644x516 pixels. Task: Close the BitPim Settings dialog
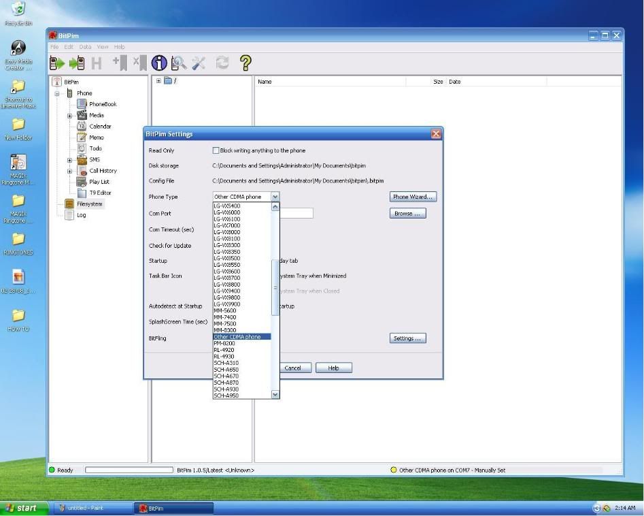(436, 133)
